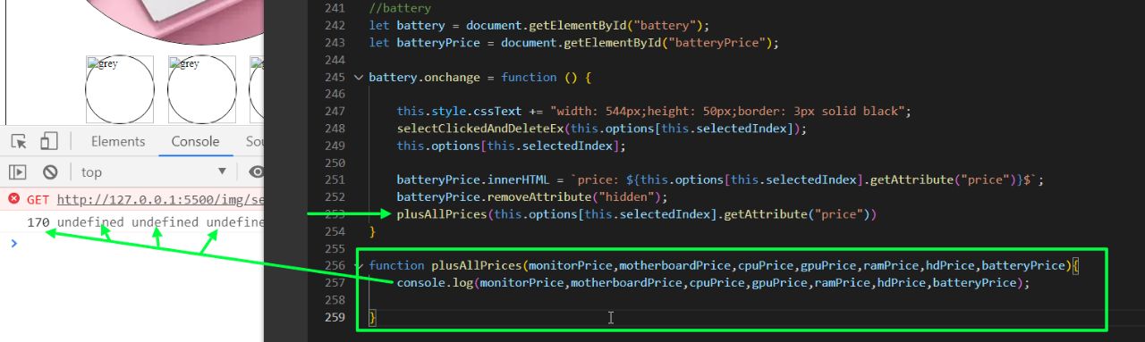Clear the console with the ban icon
1145x342 pixels.
[x=50, y=172]
